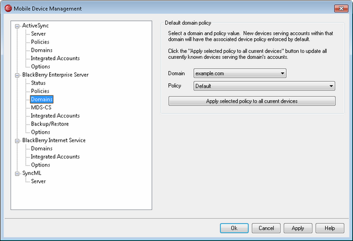
Task: Click the Mobile Device Management app icon
Action: [x=8, y=8]
